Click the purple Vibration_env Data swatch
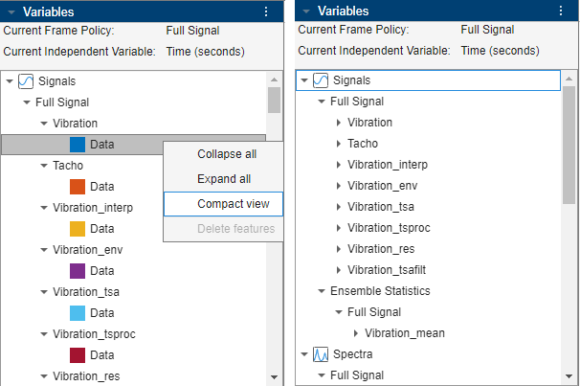The image size is (580, 386). (78, 271)
